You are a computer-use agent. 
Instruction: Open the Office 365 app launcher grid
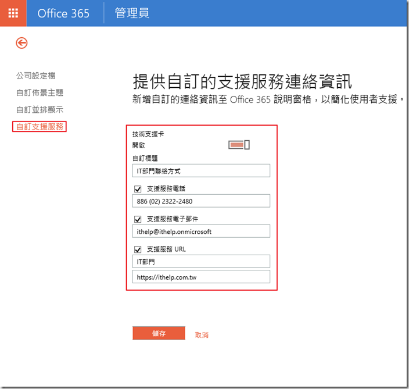click(x=13, y=13)
